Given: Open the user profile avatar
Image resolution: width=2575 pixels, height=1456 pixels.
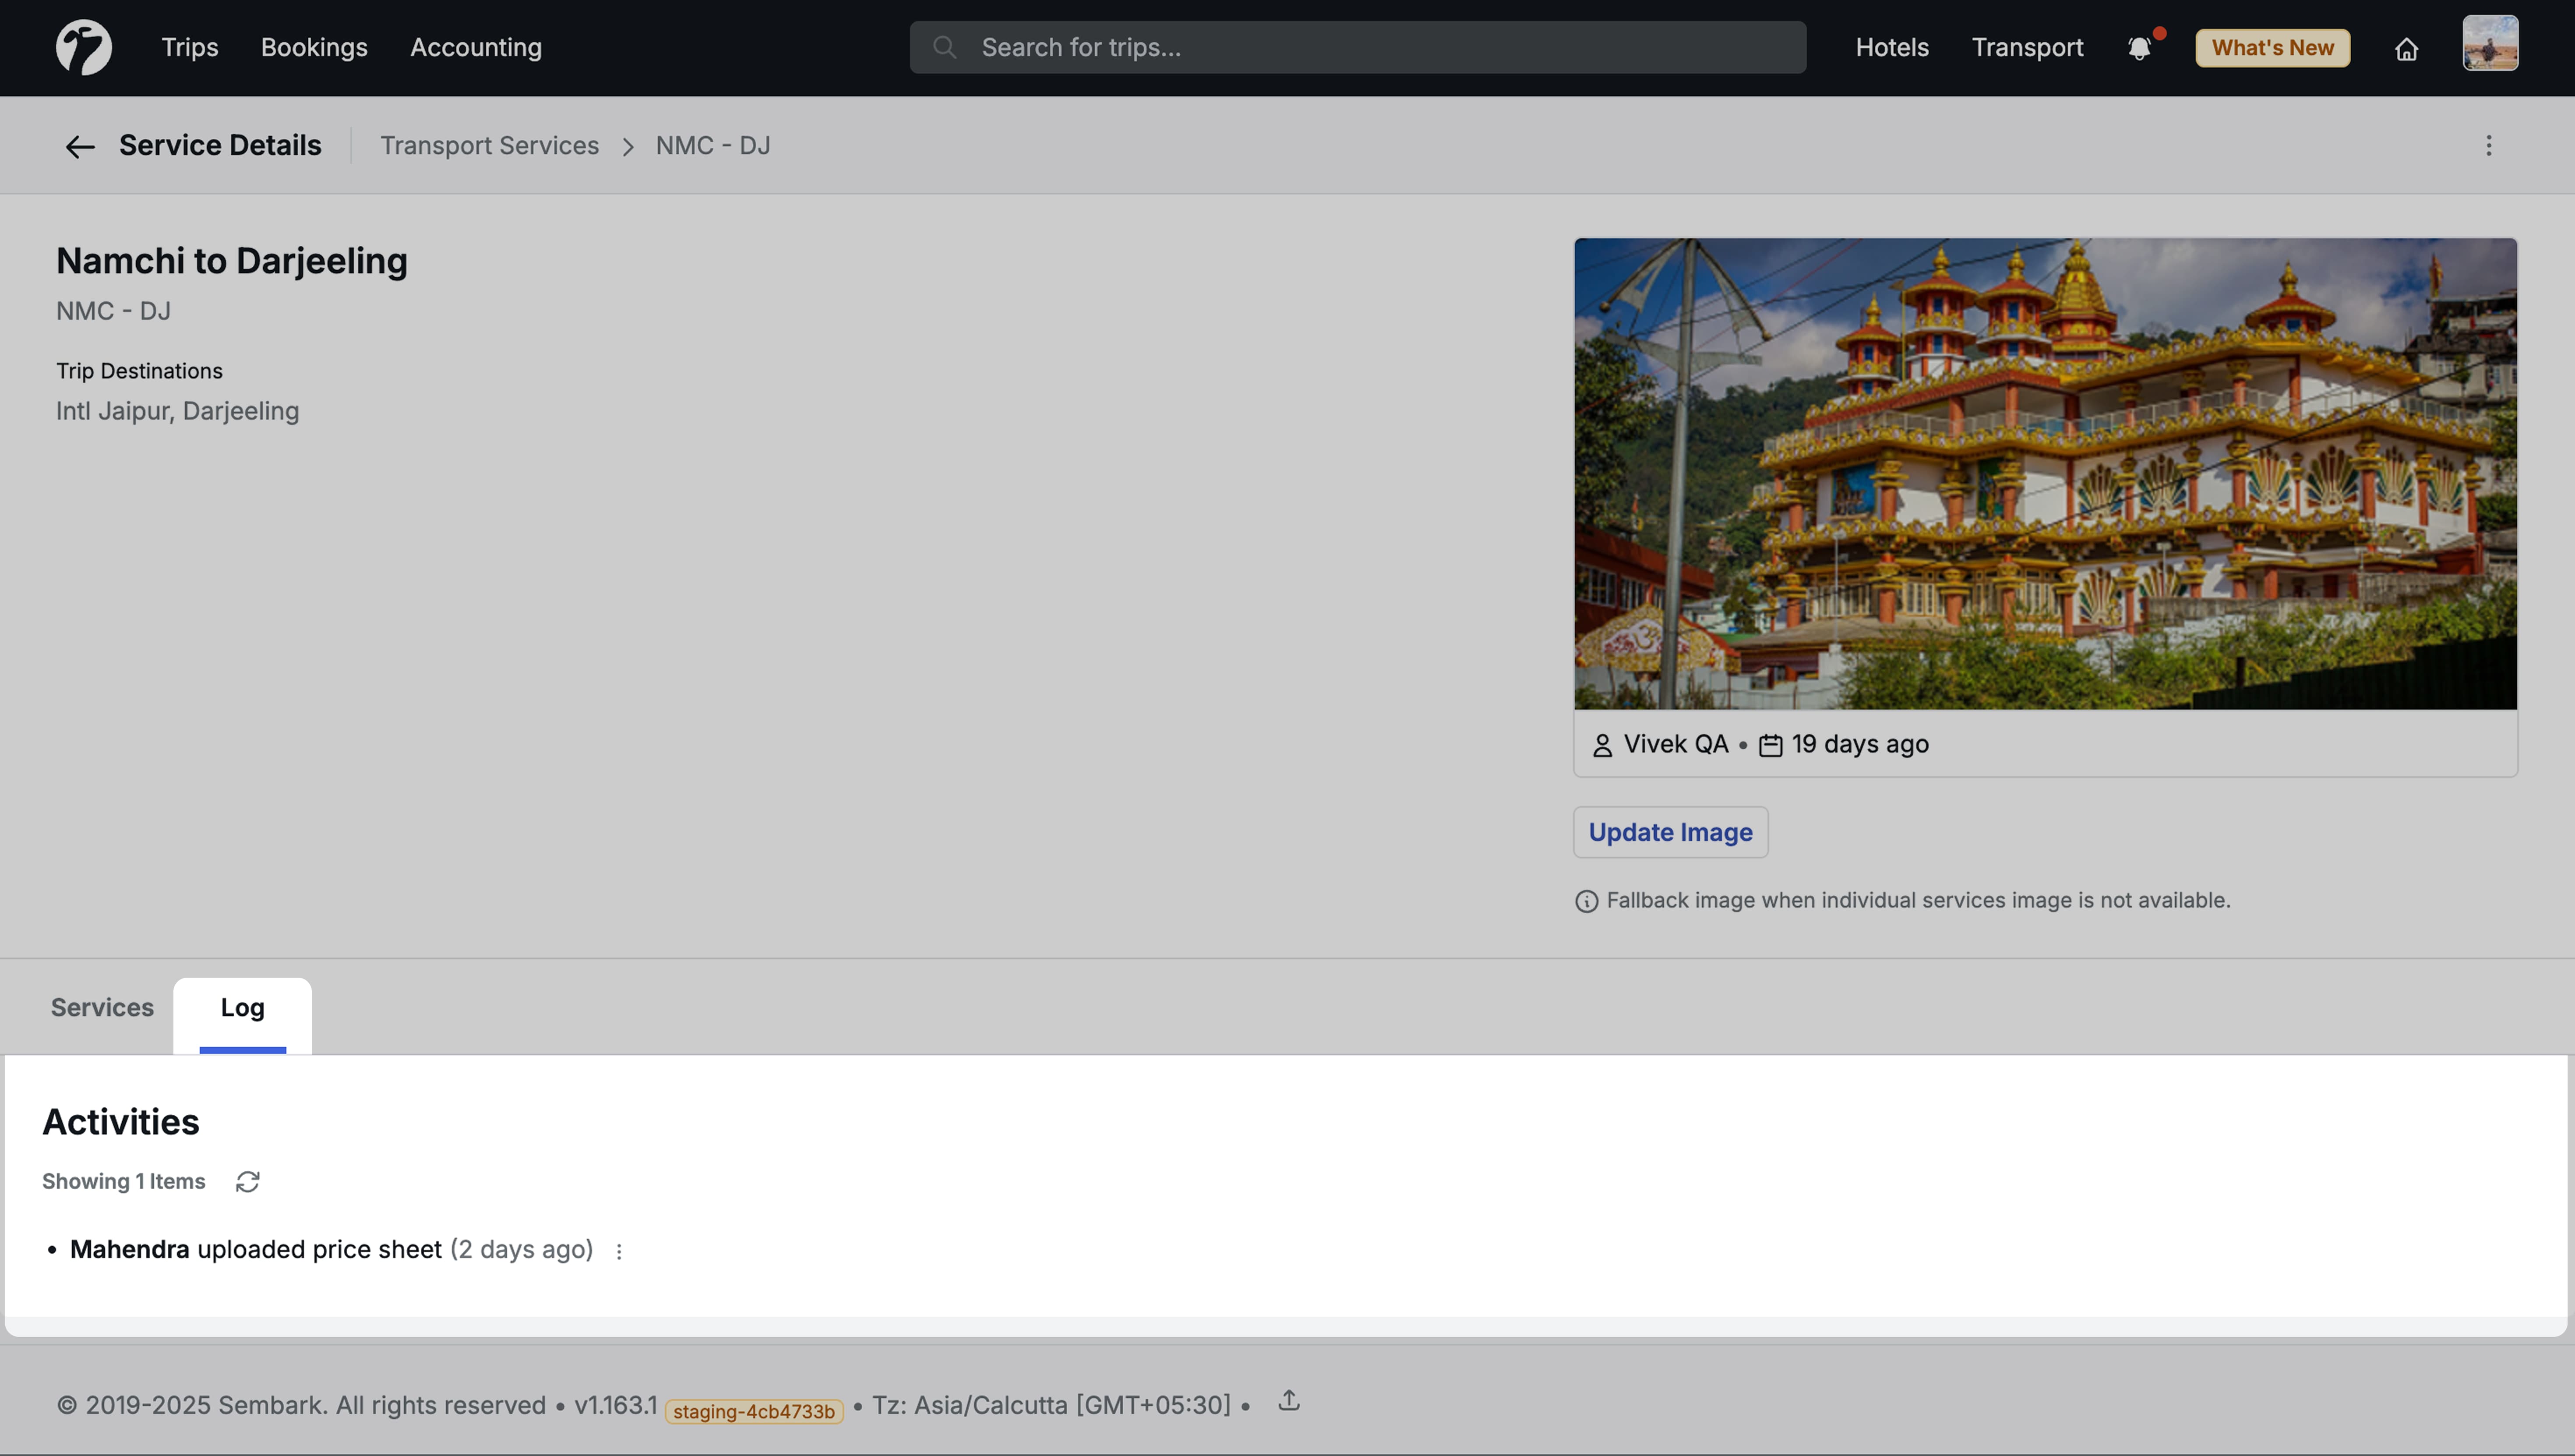Looking at the screenshot, I should (2489, 44).
